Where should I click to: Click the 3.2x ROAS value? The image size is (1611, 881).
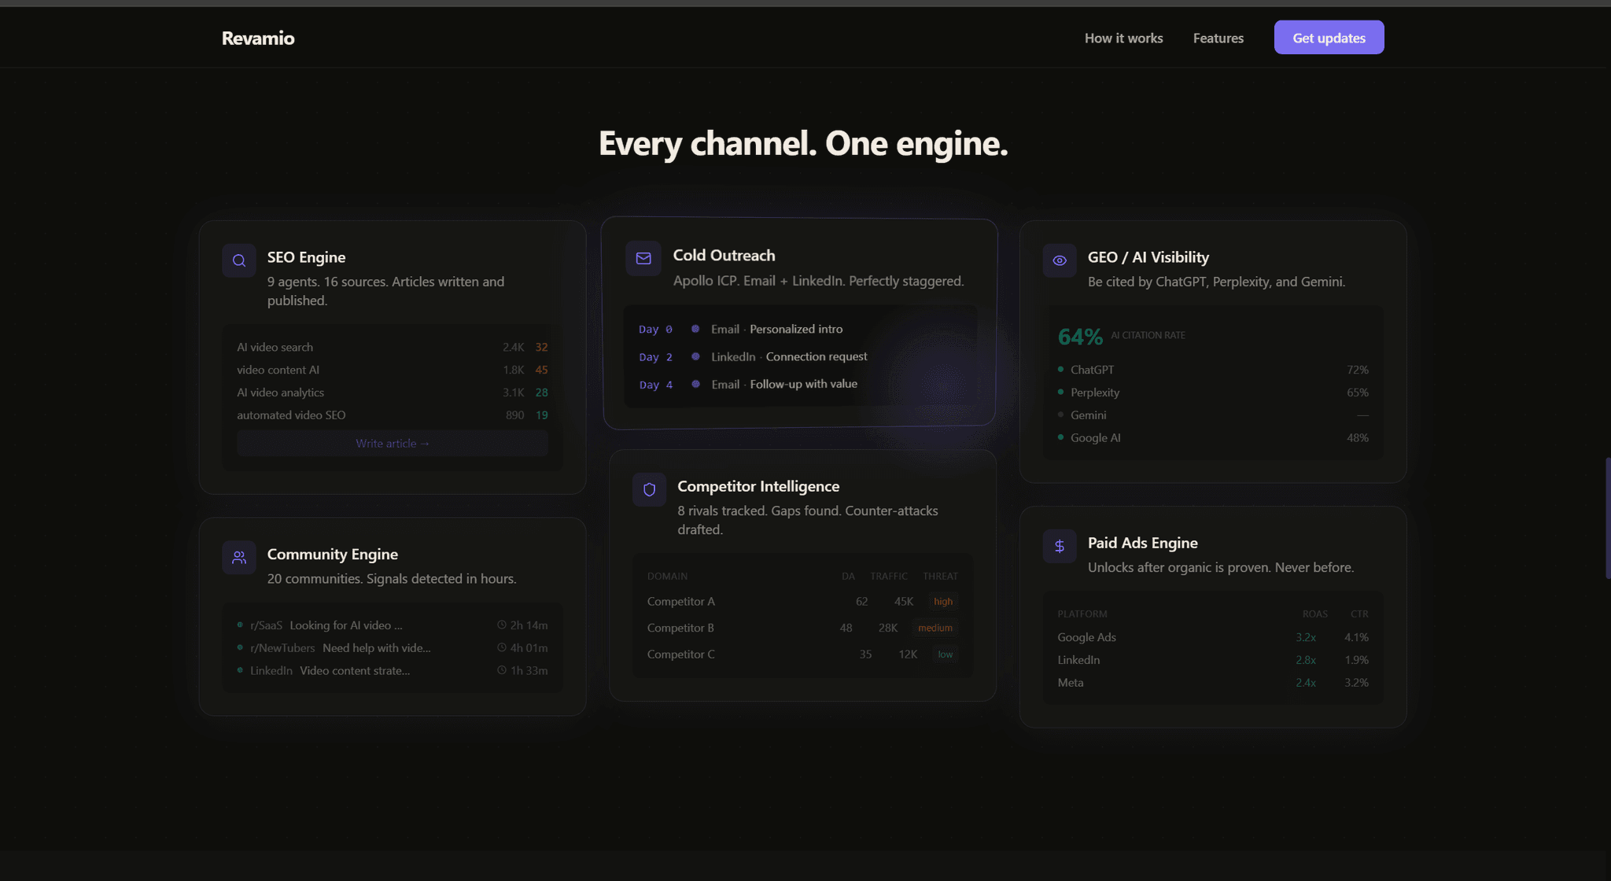point(1306,637)
